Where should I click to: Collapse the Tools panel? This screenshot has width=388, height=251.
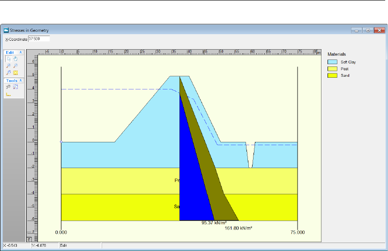(21, 81)
